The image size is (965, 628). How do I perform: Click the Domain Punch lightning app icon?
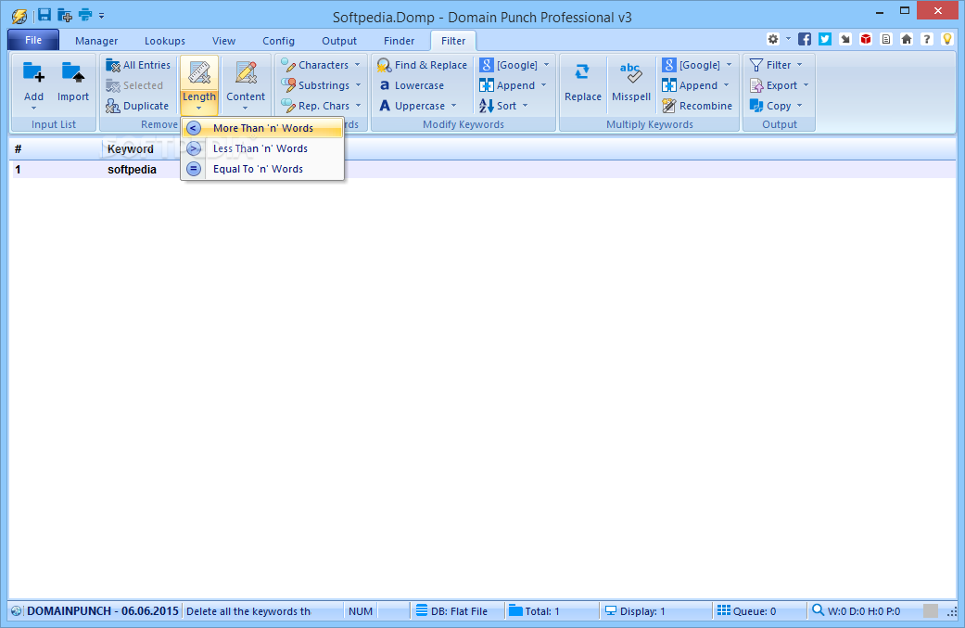point(19,16)
